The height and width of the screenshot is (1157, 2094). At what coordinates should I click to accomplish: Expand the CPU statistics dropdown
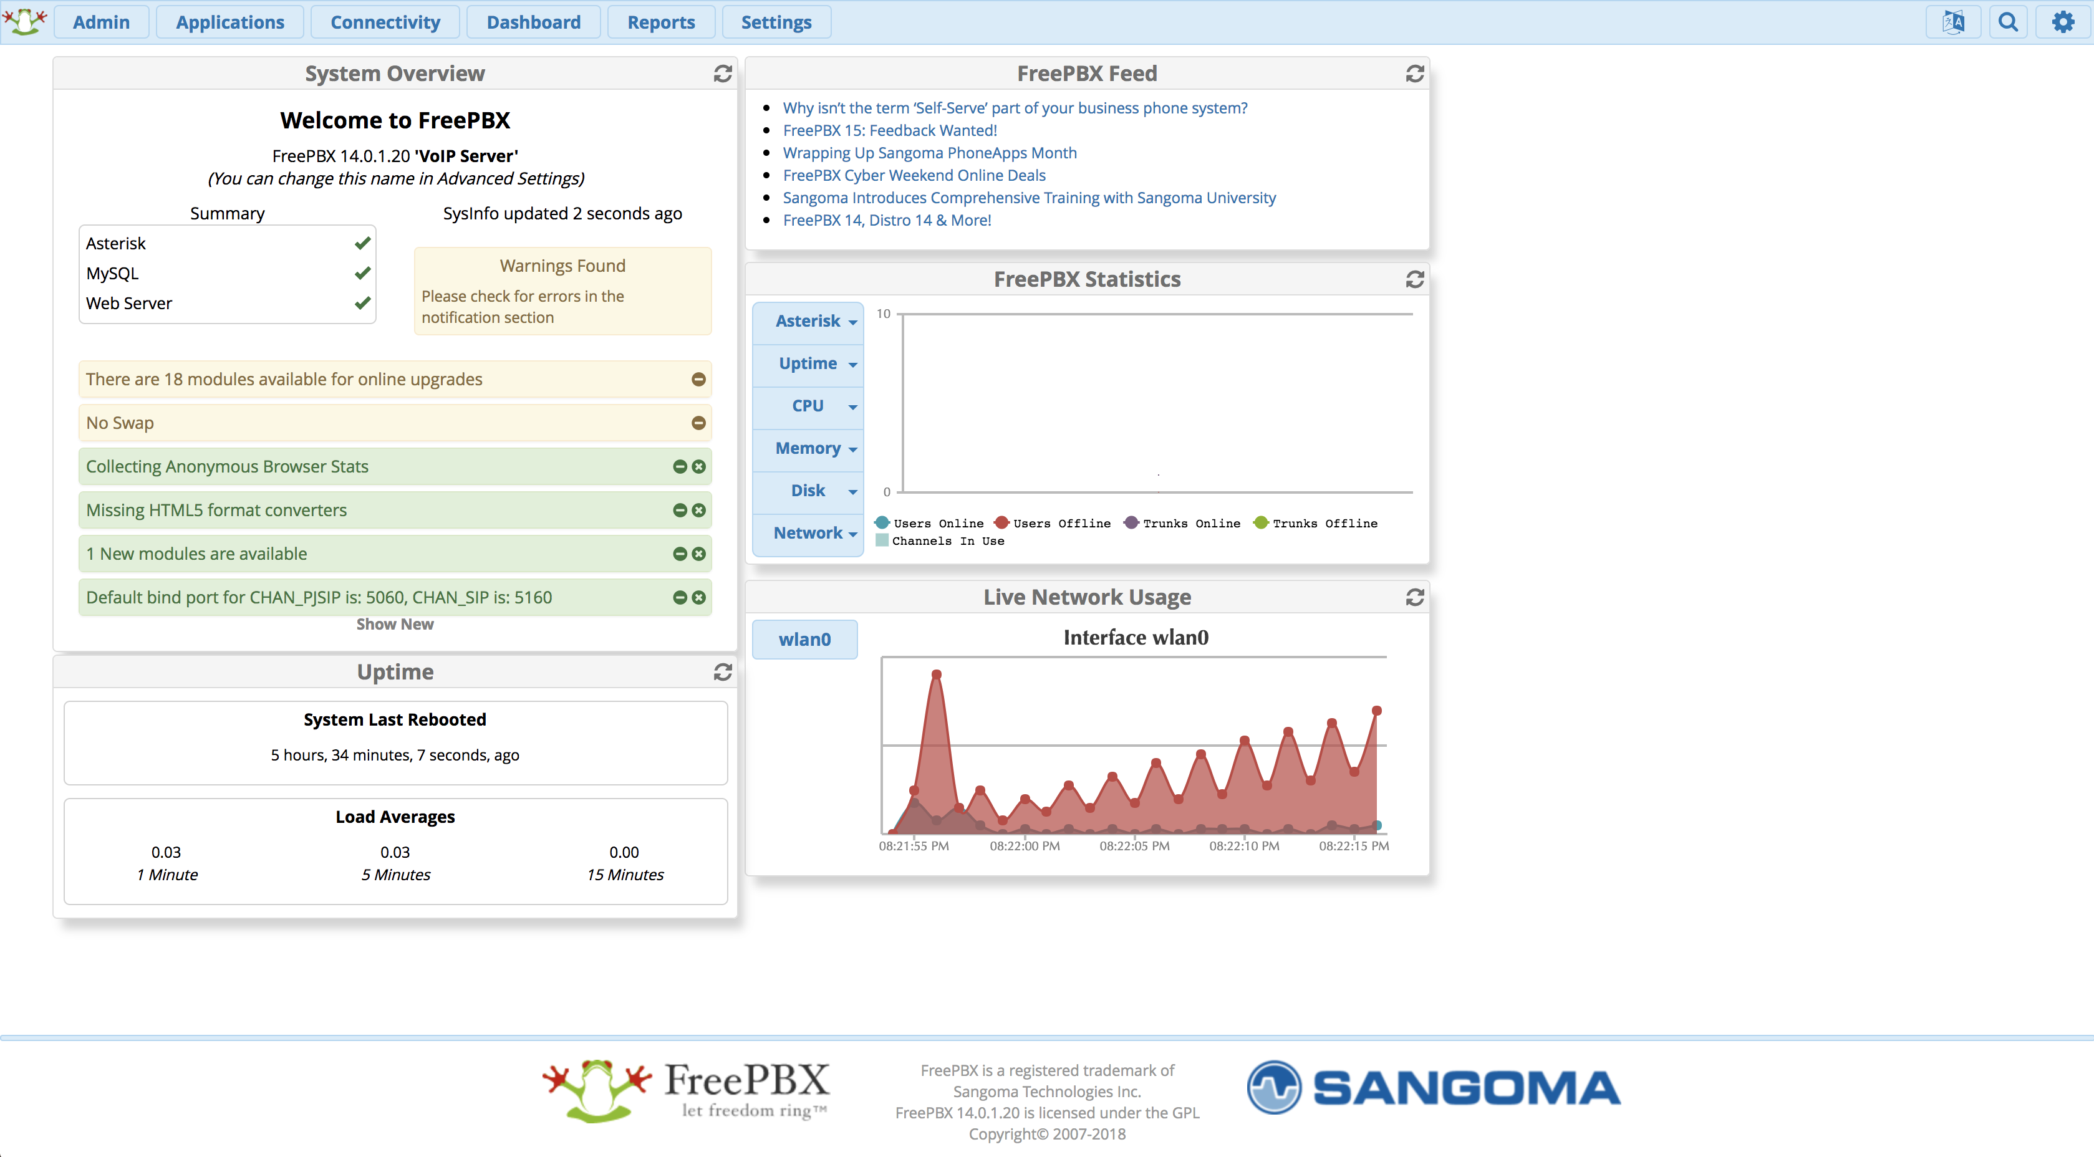808,406
